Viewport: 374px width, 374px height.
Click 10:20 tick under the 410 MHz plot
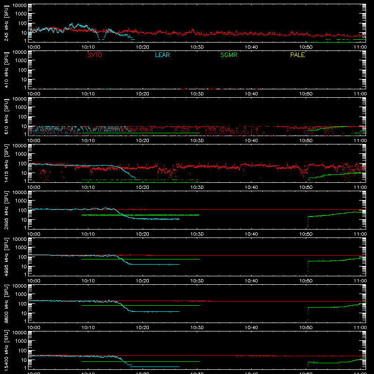[x=143, y=94]
